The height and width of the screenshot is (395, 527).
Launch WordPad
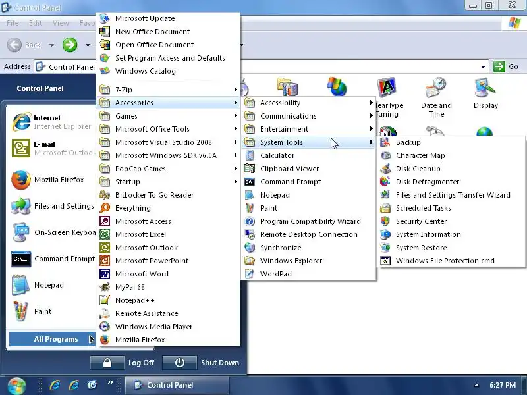[308, 274]
